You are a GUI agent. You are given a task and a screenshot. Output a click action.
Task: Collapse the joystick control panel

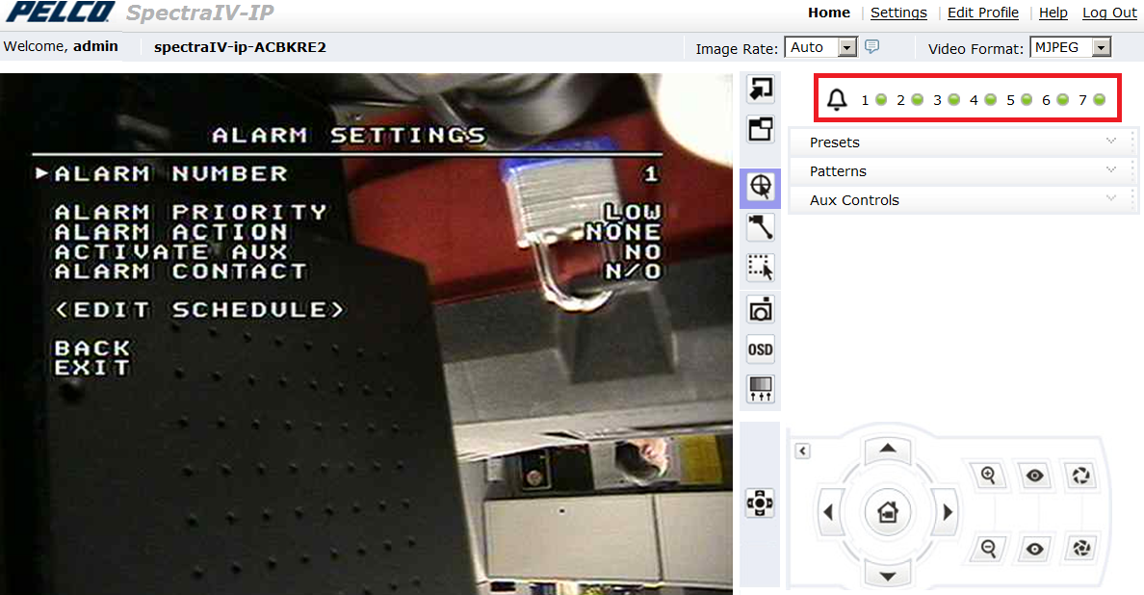[x=802, y=451]
